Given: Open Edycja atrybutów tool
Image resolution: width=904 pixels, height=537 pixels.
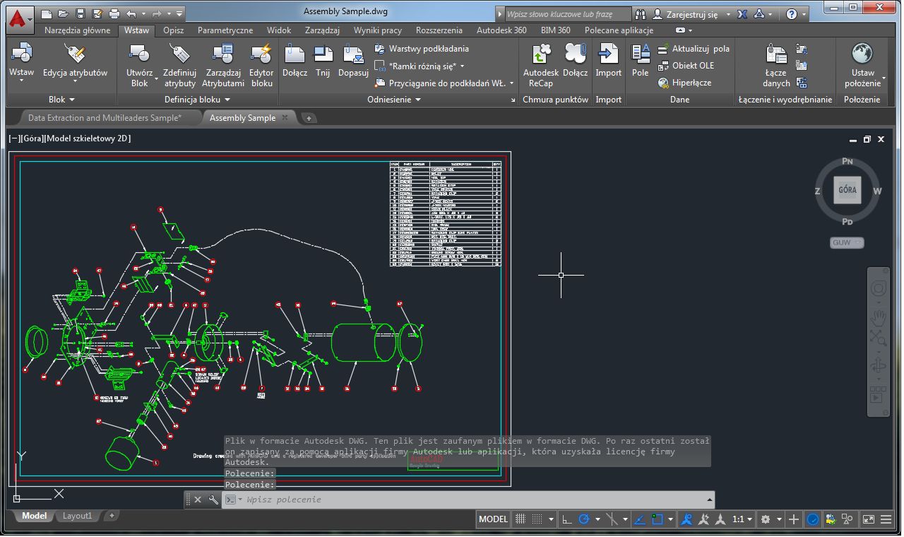Looking at the screenshot, I should 75,62.
